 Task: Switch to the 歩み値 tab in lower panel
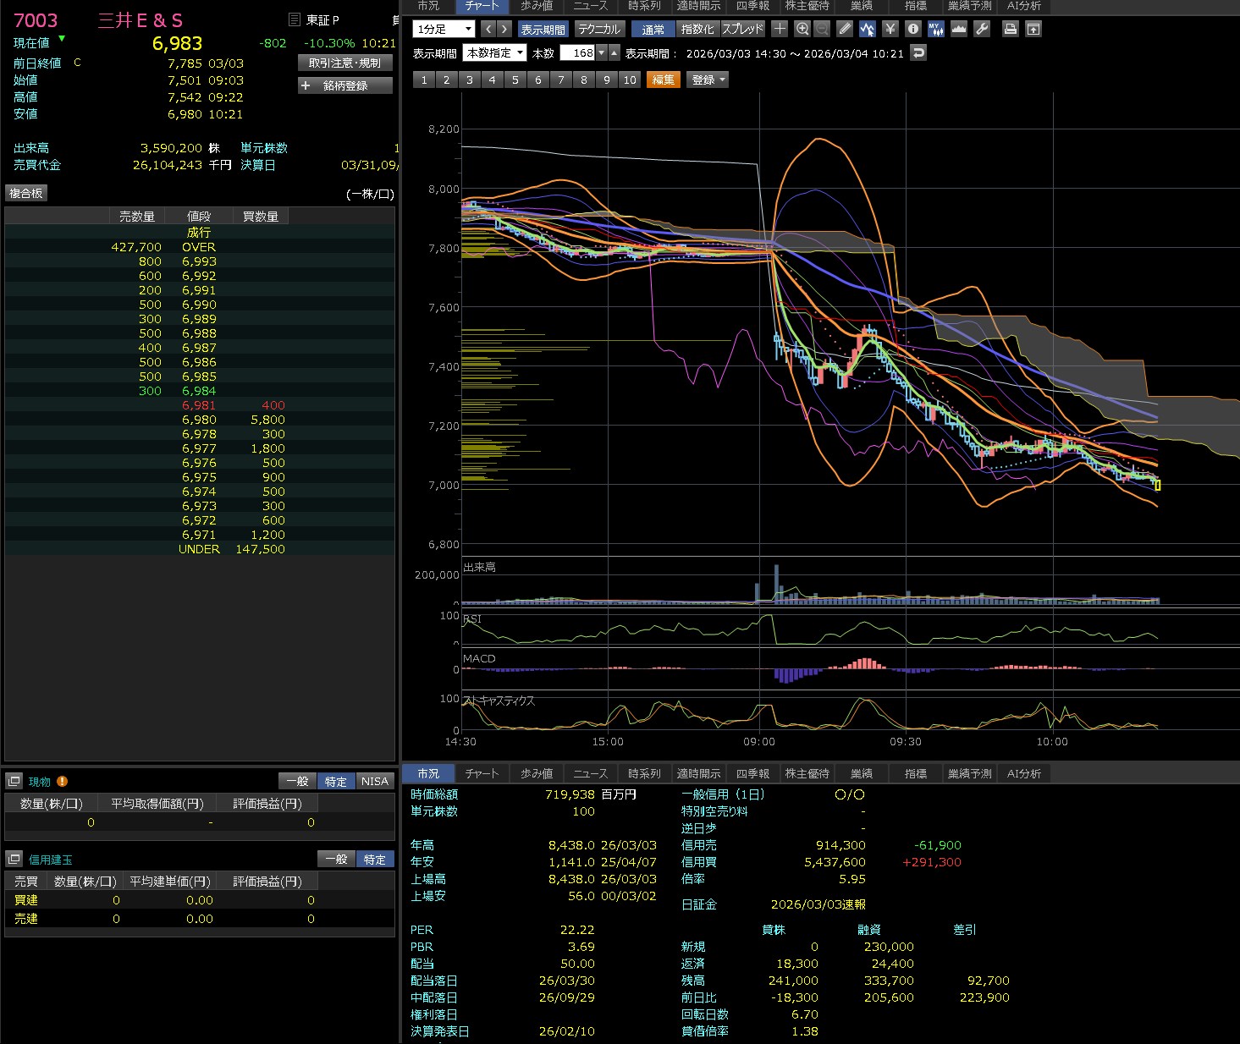tap(537, 773)
